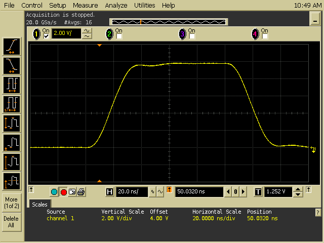
Task: Click the left arrow for horizontal position
Action: 228,192
